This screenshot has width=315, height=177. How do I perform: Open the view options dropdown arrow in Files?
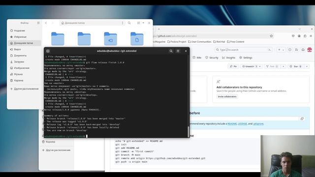(x=143, y=23)
